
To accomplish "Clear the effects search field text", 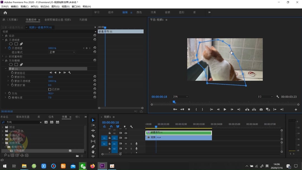I will point(41,122).
